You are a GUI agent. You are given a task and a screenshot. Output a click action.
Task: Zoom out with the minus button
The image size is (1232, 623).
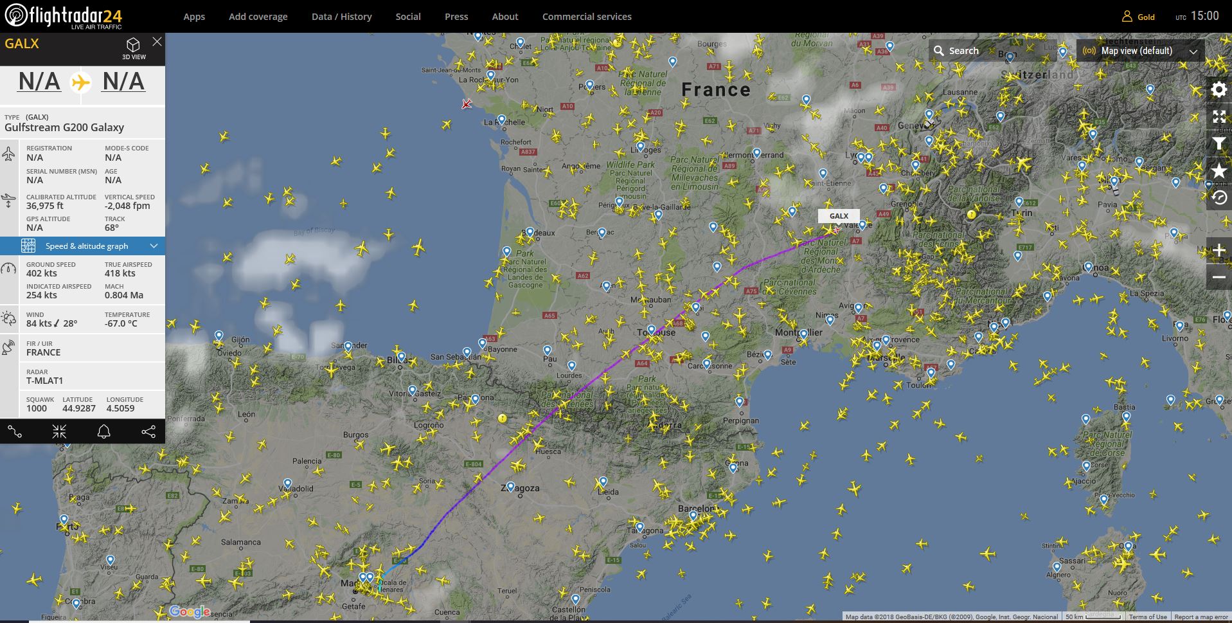pyautogui.click(x=1219, y=277)
